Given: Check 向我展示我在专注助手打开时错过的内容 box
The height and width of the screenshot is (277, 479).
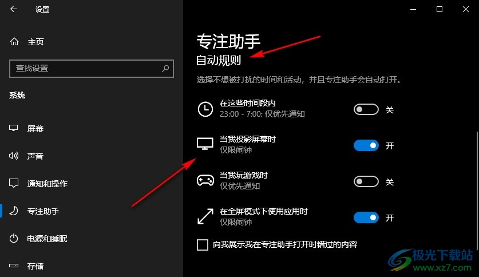Looking at the screenshot, I should point(203,244).
